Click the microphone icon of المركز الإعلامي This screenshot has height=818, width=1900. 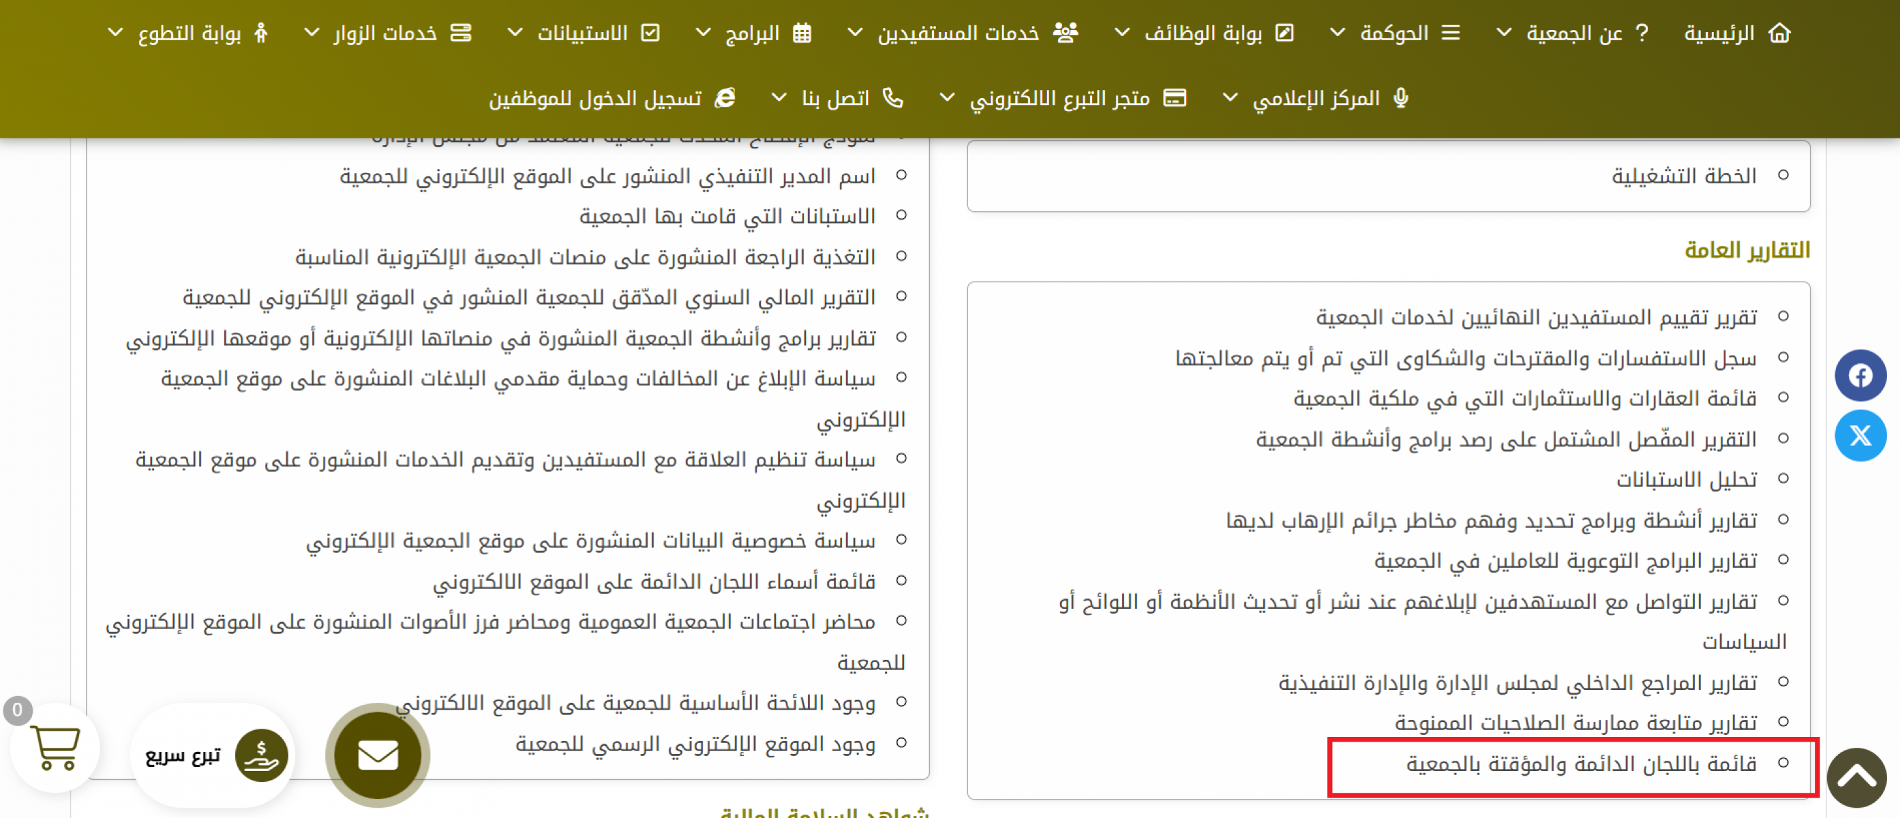[1402, 98]
